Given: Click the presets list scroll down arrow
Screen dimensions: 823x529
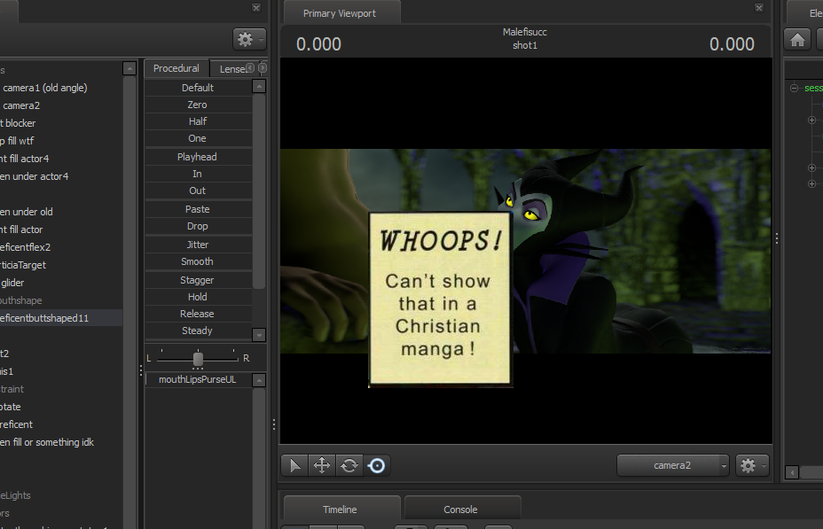Looking at the screenshot, I should click(x=259, y=334).
